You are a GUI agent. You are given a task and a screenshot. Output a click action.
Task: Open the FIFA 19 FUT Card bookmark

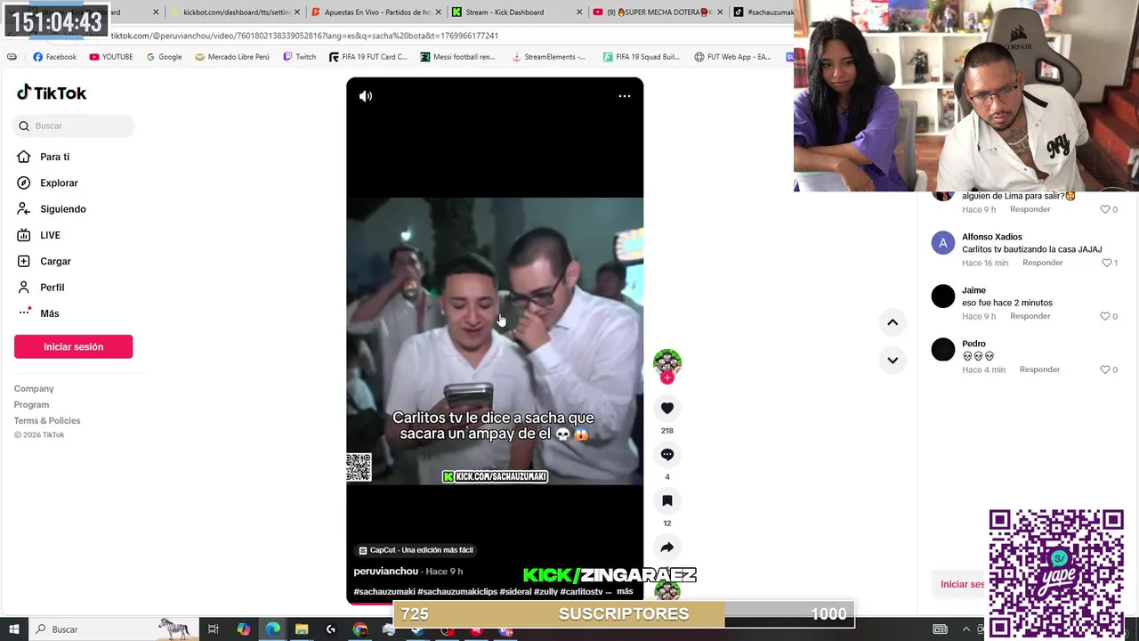(x=368, y=57)
